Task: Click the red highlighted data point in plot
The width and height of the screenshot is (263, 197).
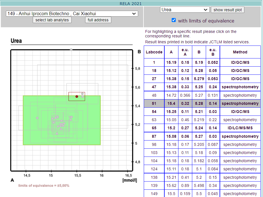Action: pyautogui.click(x=77, y=96)
